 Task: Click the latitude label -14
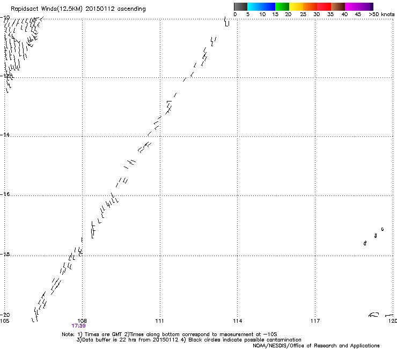5,135
